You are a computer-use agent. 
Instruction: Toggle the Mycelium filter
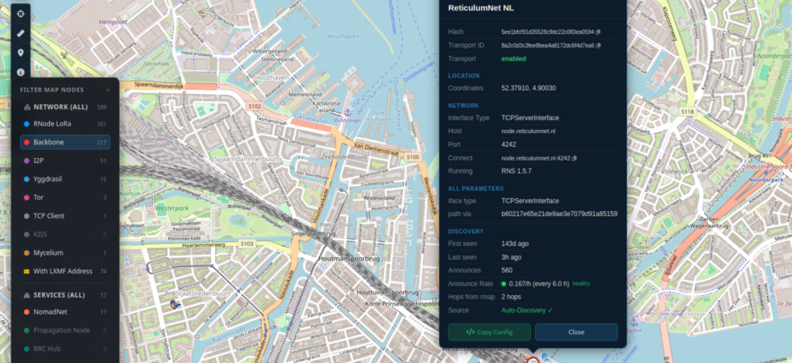(65, 252)
